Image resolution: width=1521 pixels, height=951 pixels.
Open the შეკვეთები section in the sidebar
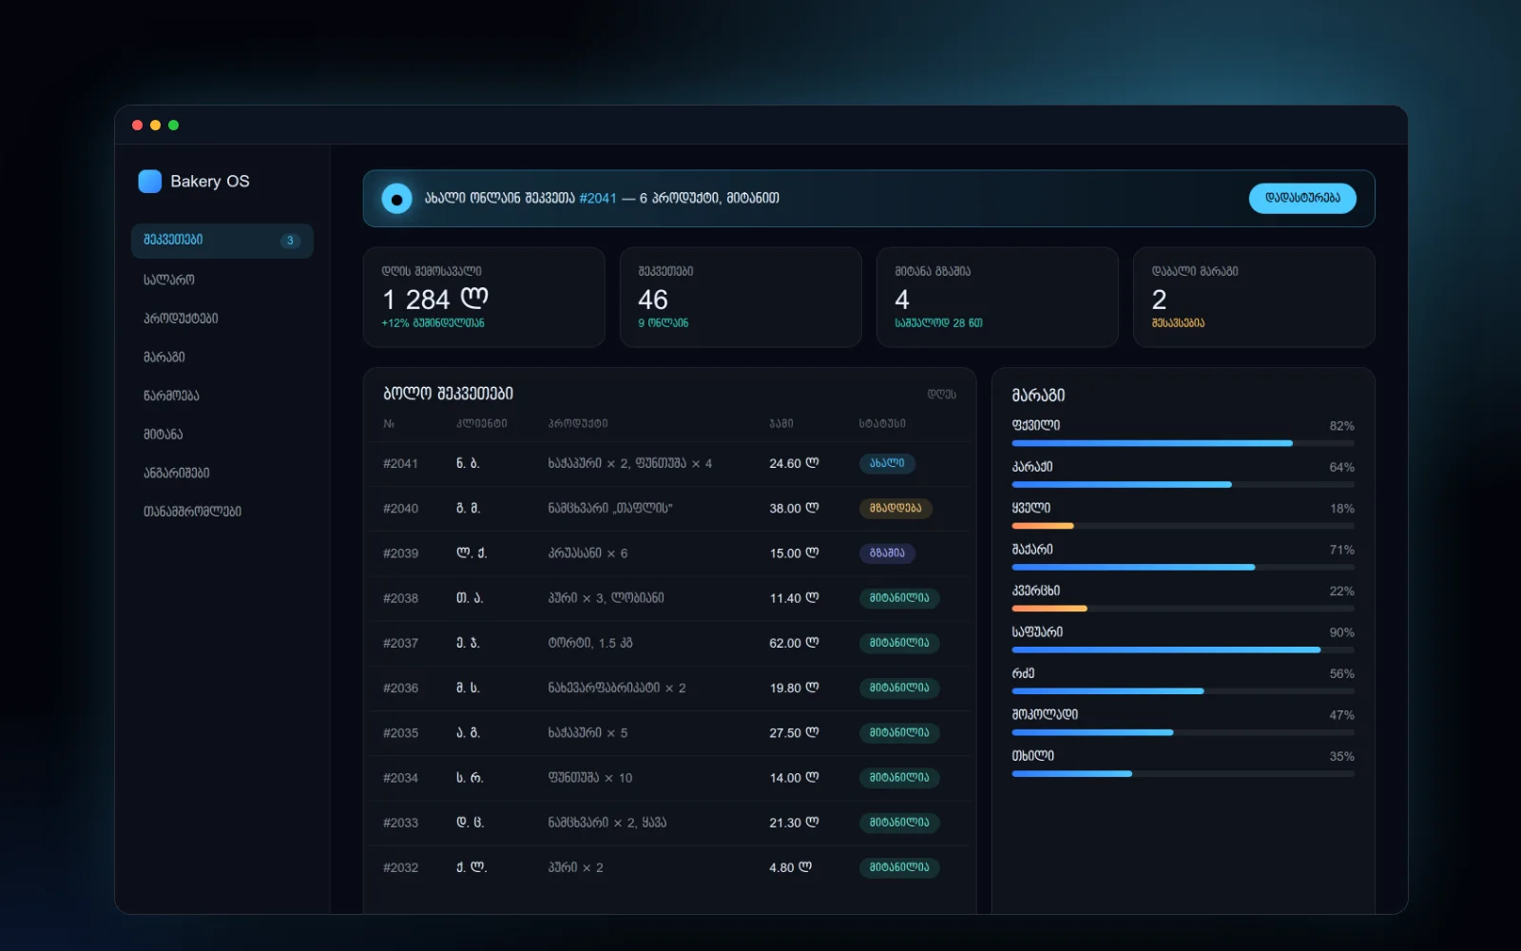point(222,241)
